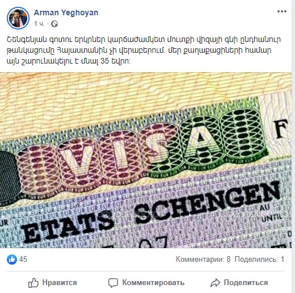Click the globe public-audience icon
The height and width of the screenshot is (293, 295).
click(x=54, y=24)
